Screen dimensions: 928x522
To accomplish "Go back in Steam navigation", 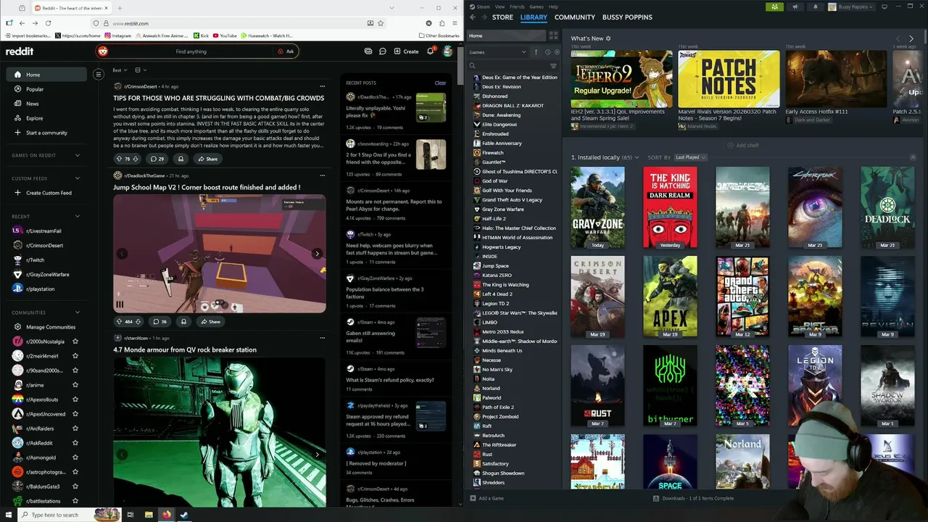I will pos(473,17).
